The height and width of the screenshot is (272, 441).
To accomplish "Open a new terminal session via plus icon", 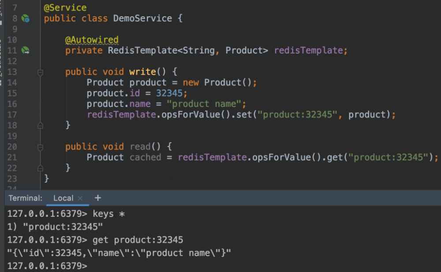I will [97, 198].
